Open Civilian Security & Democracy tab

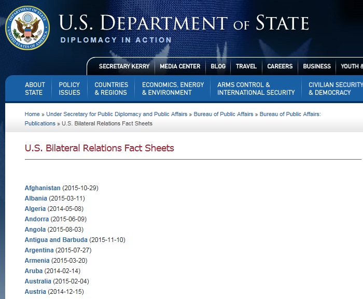336,89
